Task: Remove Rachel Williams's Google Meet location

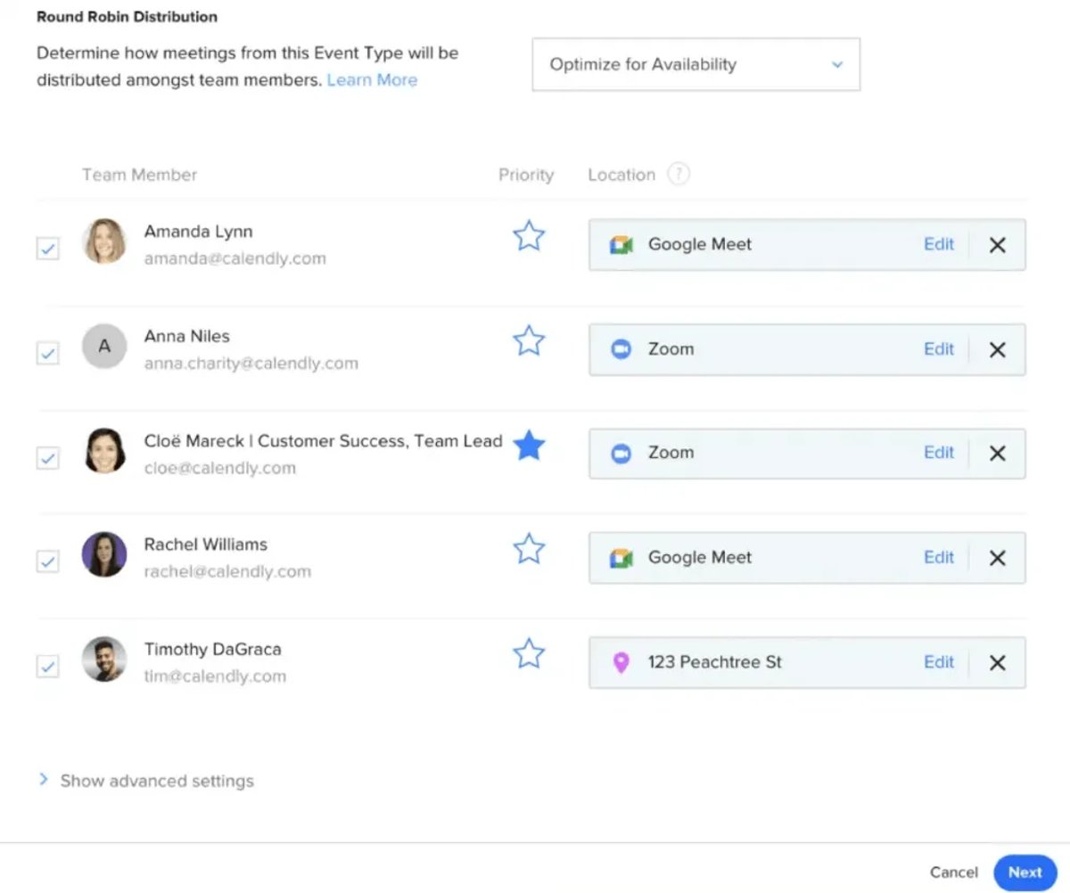Action: [x=998, y=558]
